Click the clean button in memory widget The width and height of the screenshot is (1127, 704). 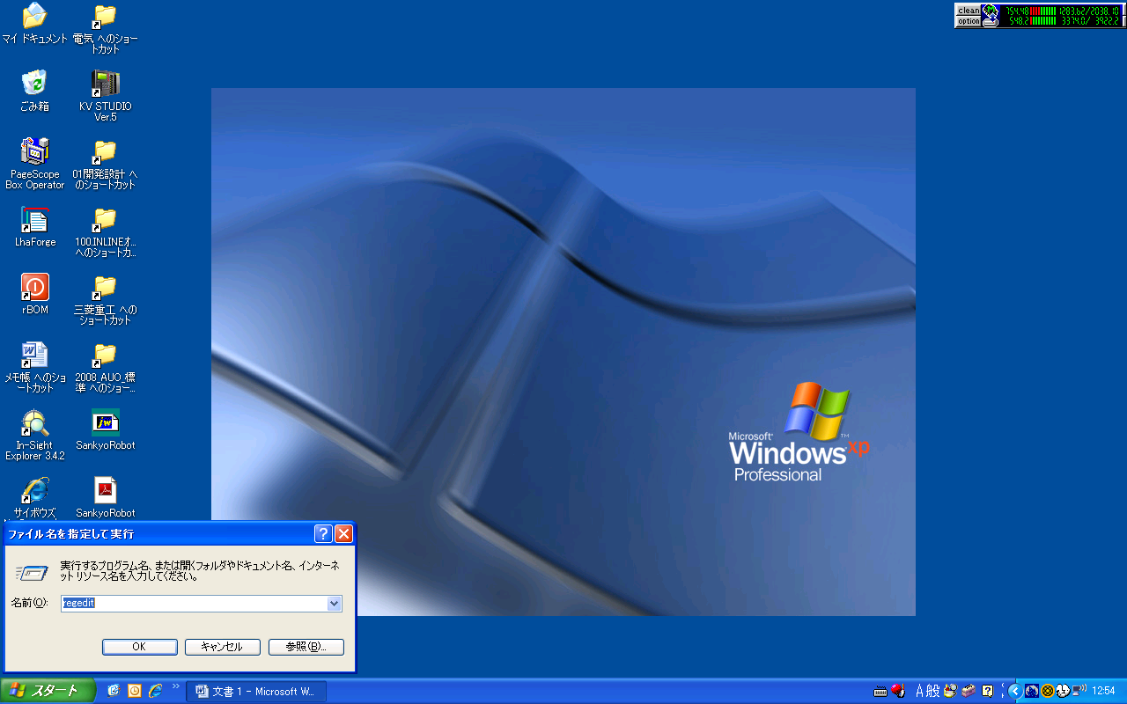tap(969, 11)
